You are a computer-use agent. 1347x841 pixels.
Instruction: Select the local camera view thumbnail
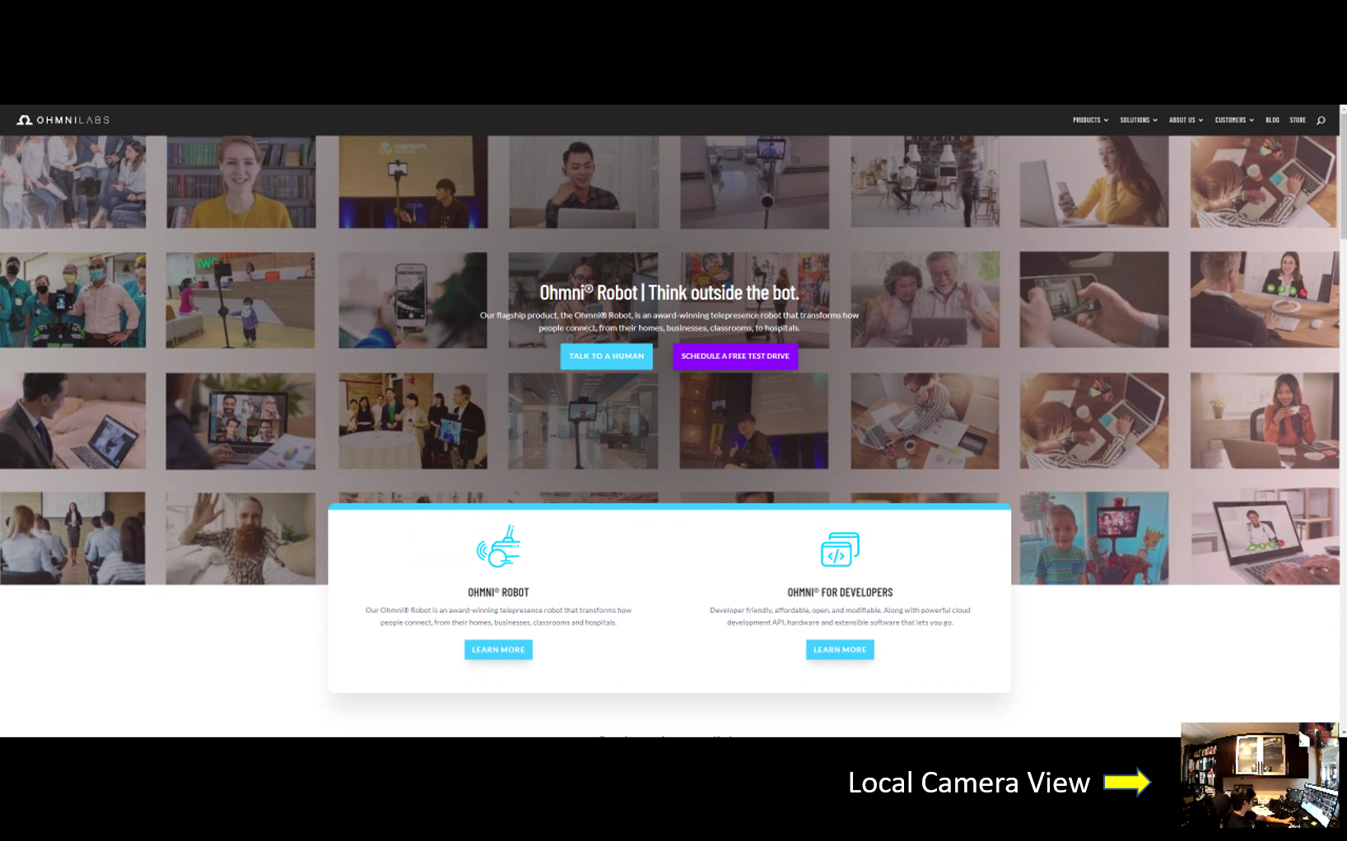coord(1259,774)
